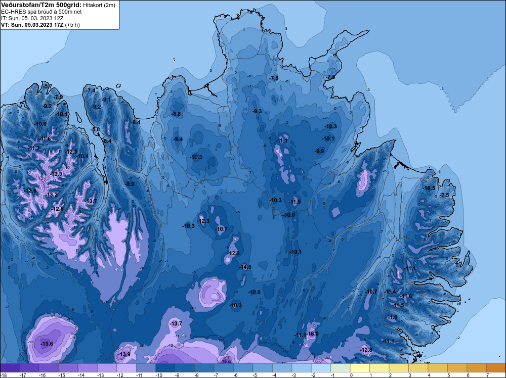Click the -10.5 temperature label

click(429, 188)
